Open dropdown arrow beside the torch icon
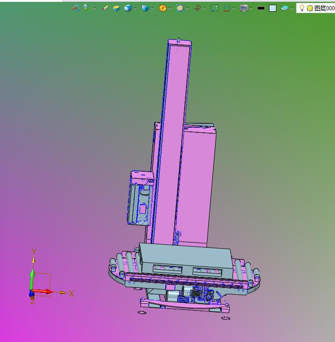The width and height of the screenshot is (335, 342). pos(94,8)
